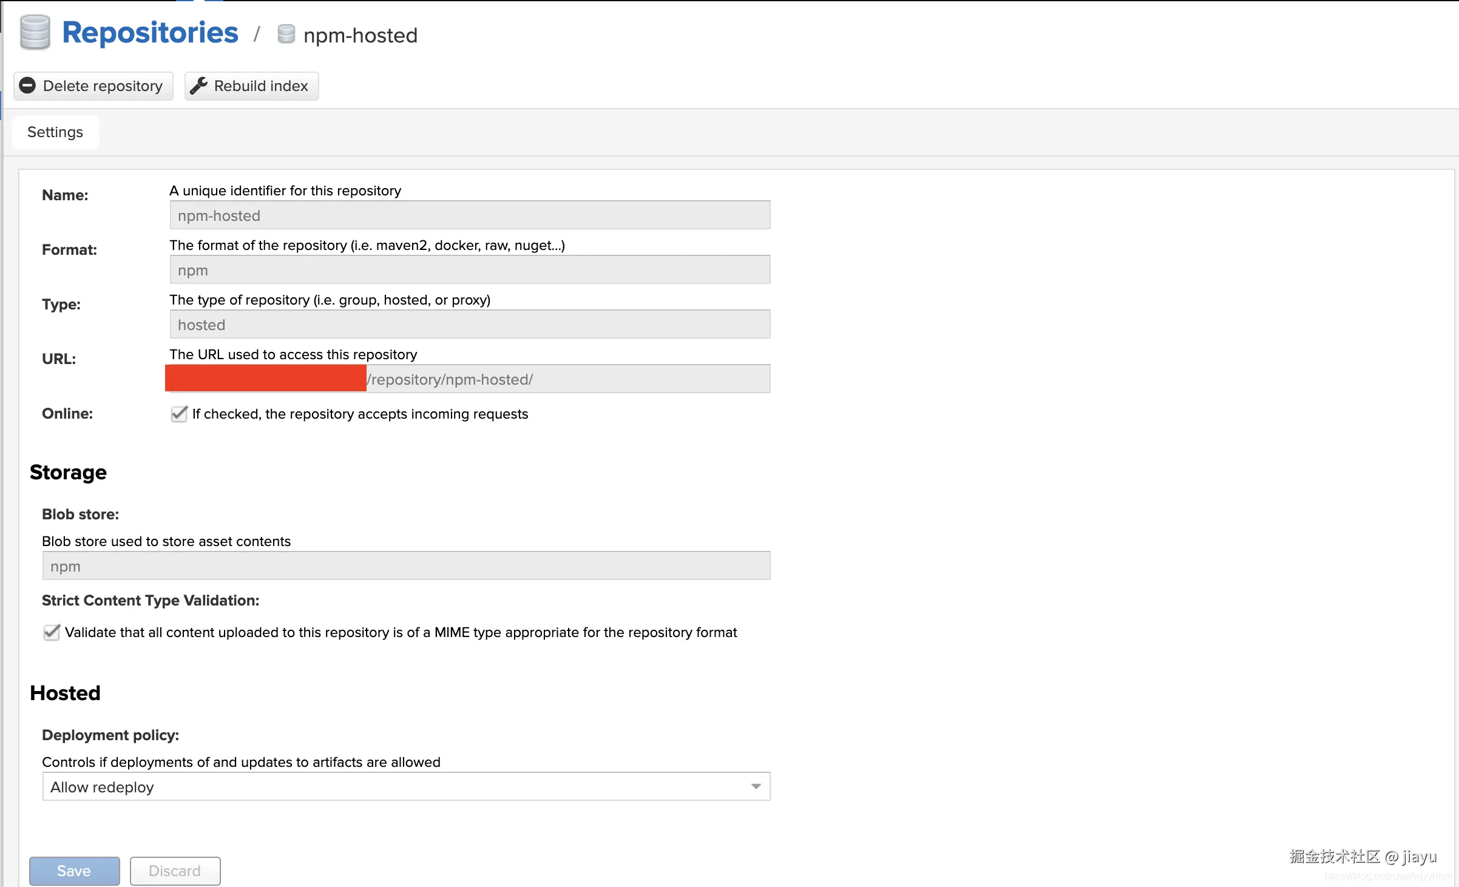Image resolution: width=1459 pixels, height=887 pixels.
Task: Click the Blob store field
Action: tap(406, 566)
